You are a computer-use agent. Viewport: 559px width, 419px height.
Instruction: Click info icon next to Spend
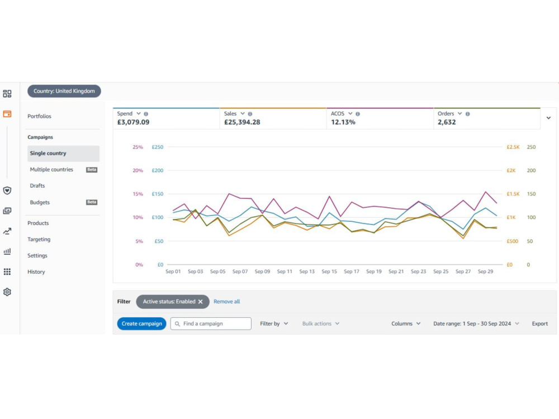coord(146,114)
